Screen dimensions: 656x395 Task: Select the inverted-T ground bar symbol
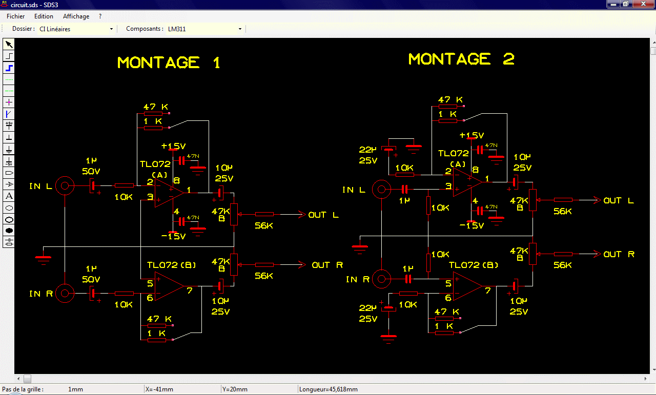point(9,138)
